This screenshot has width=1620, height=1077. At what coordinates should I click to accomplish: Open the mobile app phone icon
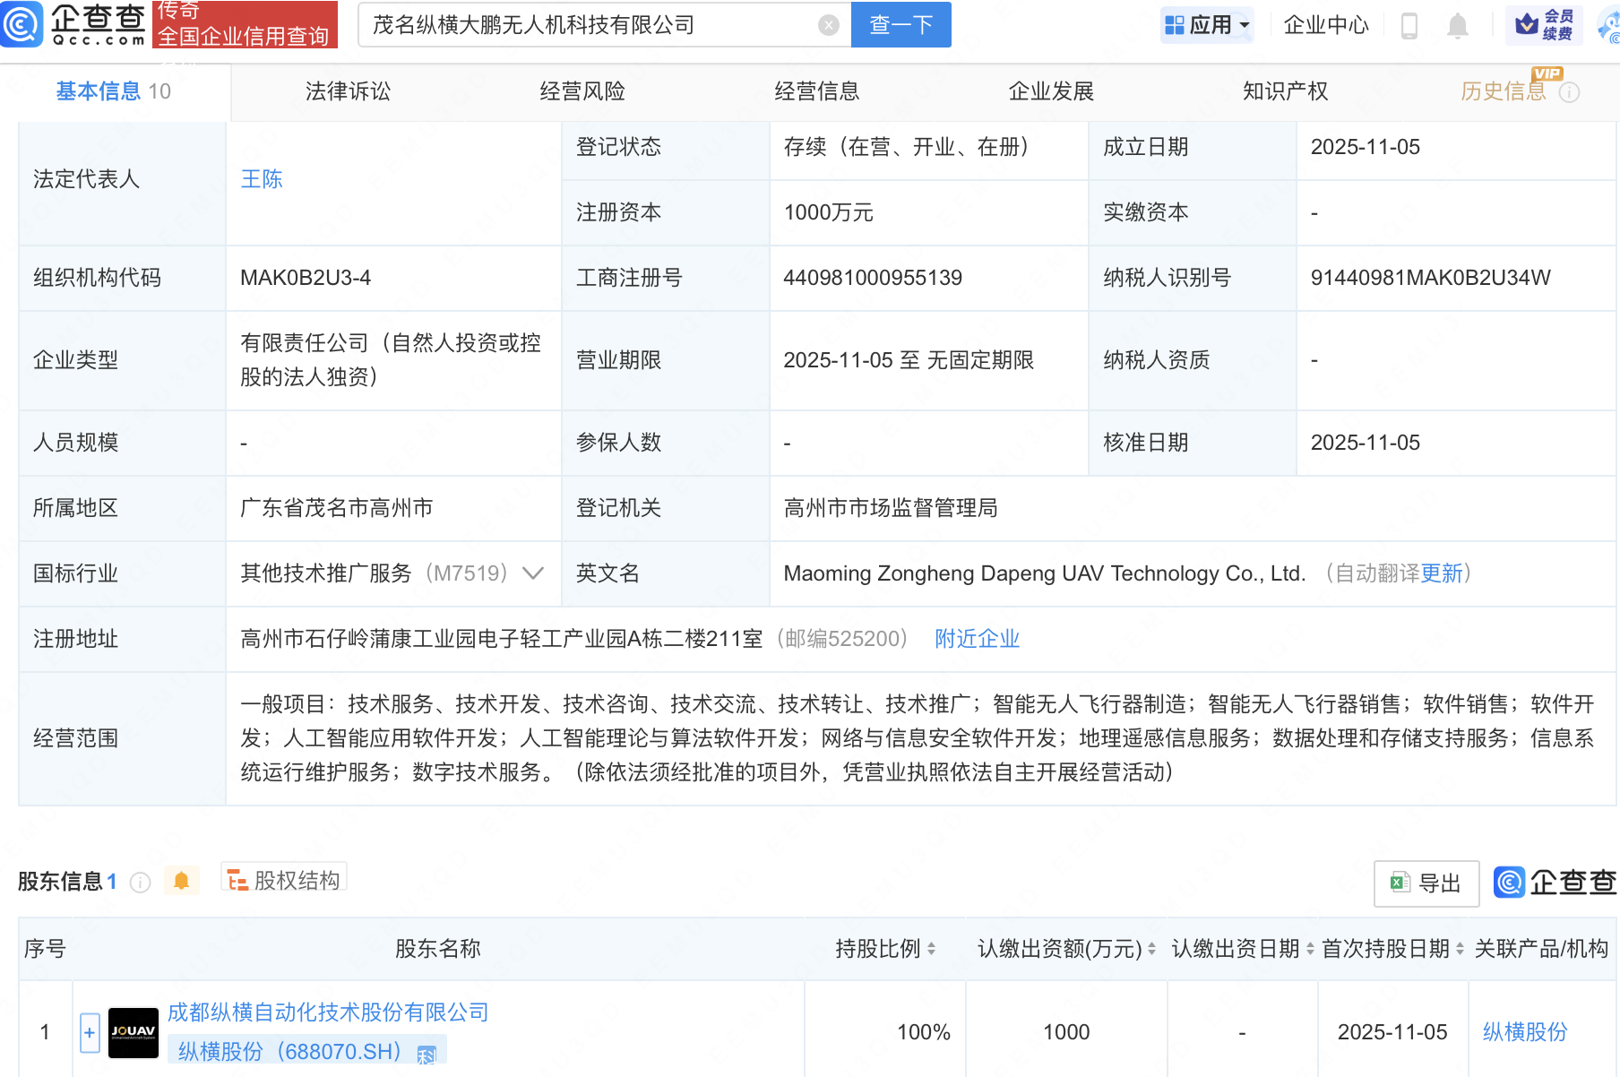[1409, 26]
